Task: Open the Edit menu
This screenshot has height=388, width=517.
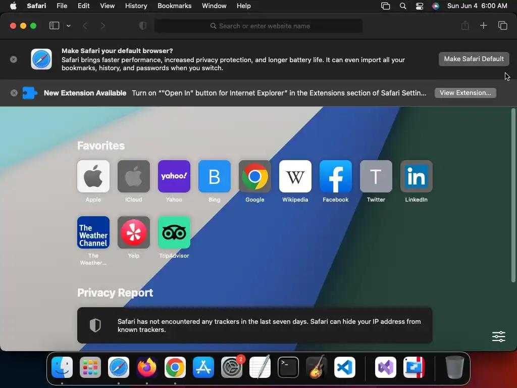Action: (x=83, y=6)
